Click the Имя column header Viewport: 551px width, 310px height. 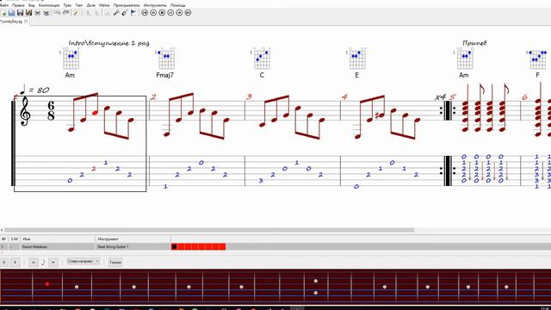[58, 239]
